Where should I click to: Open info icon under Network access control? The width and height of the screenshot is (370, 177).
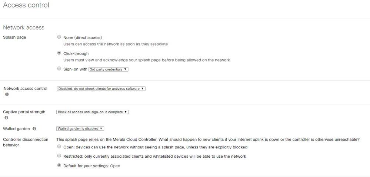[x=7, y=95]
